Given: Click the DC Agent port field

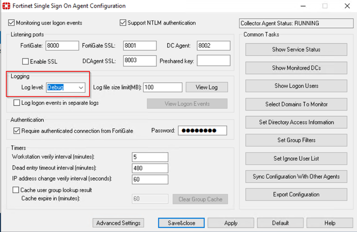Looking at the screenshot, I should [x=213, y=46].
